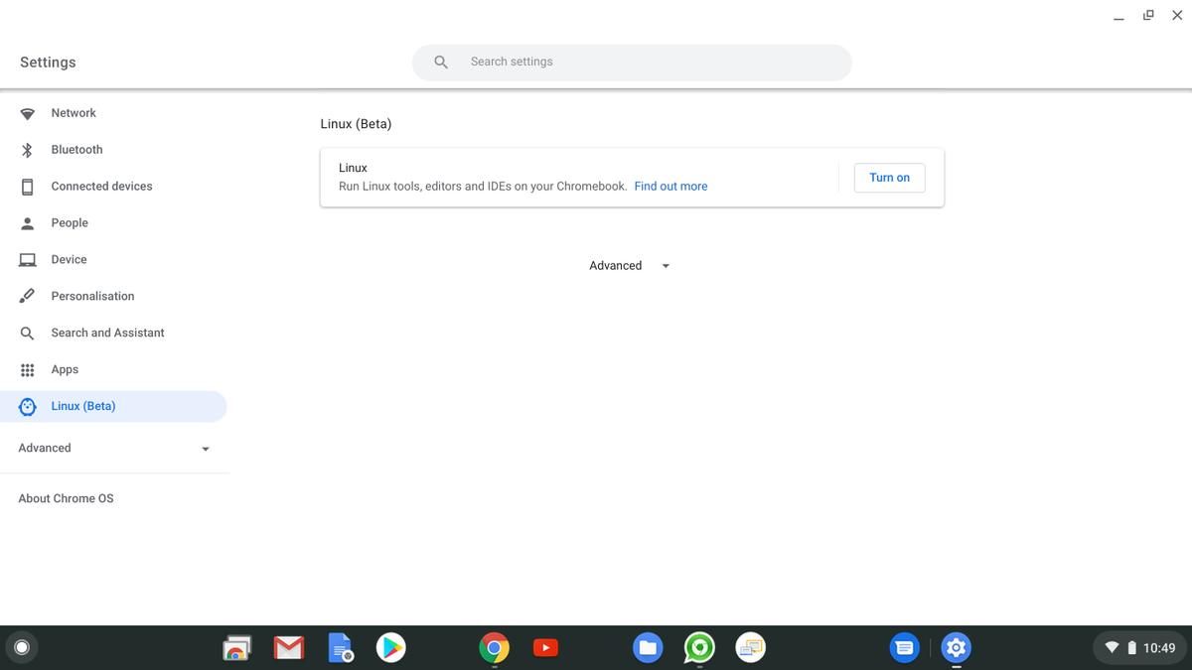Click the Run Linux tools description text
The width and height of the screenshot is (1192, 670).
(483, 187)
